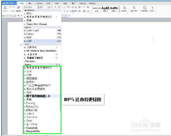Click the undo arrow in quick toolbar
The width and height of the screenshot is (171, 136).
click(x=18, y=16)
